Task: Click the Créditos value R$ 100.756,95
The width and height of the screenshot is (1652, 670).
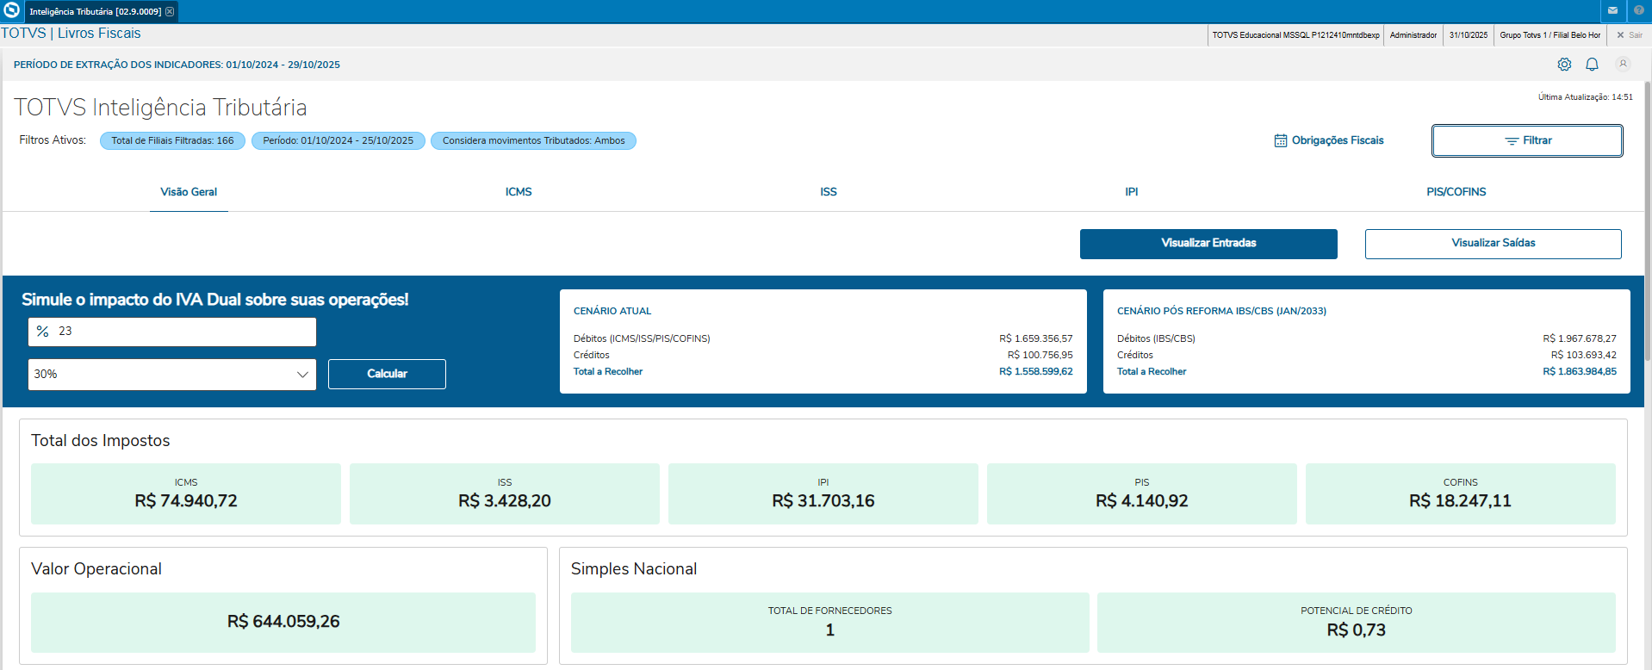Action: tap(1040, 355)
